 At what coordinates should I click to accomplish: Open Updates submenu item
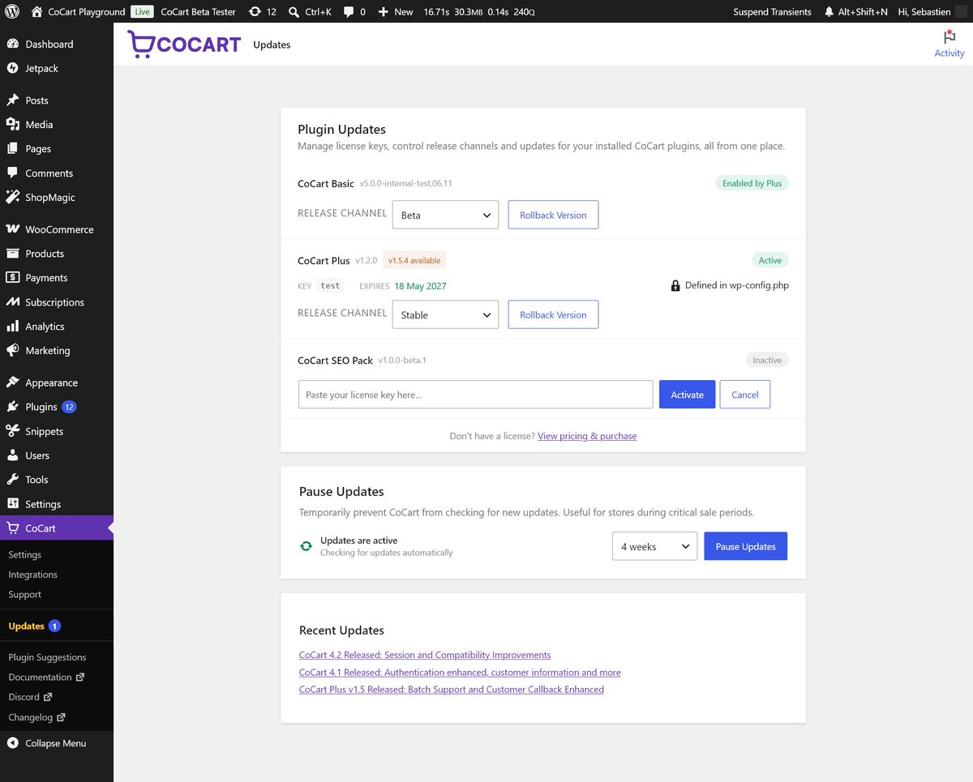click(34, 626)
